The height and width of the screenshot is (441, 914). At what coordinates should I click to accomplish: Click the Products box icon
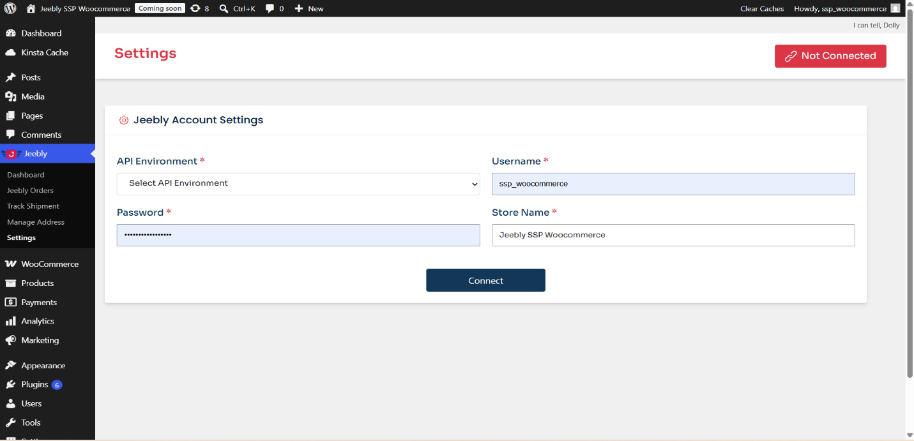pos(10,283)
